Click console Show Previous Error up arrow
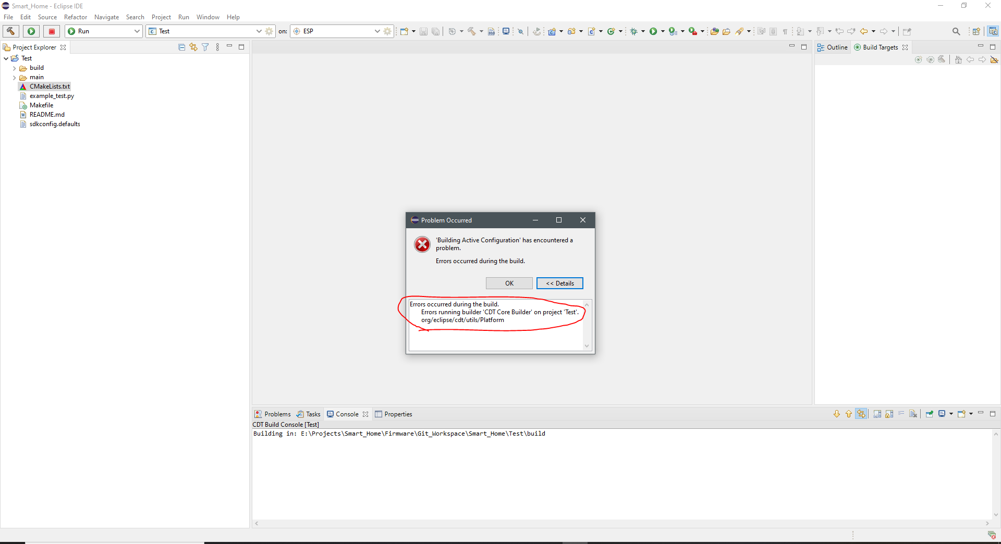The height and width of the screenshot is (544, 1001). [x=849, y=414]
